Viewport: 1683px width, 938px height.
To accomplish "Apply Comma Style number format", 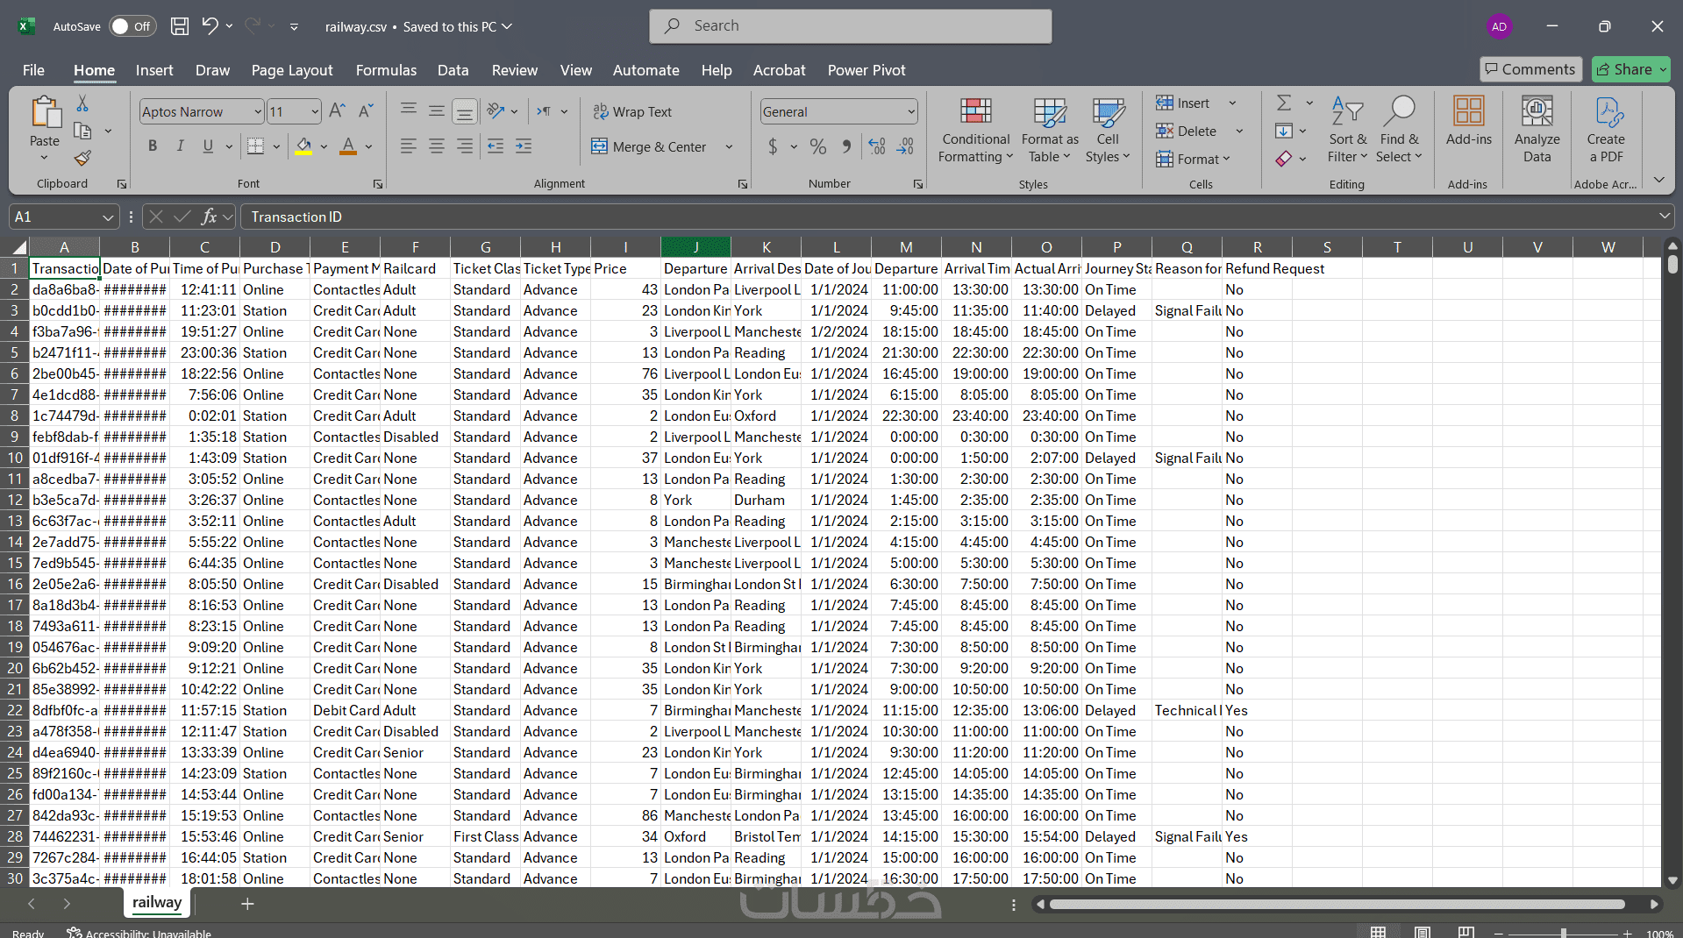I will tap(846, 146).
